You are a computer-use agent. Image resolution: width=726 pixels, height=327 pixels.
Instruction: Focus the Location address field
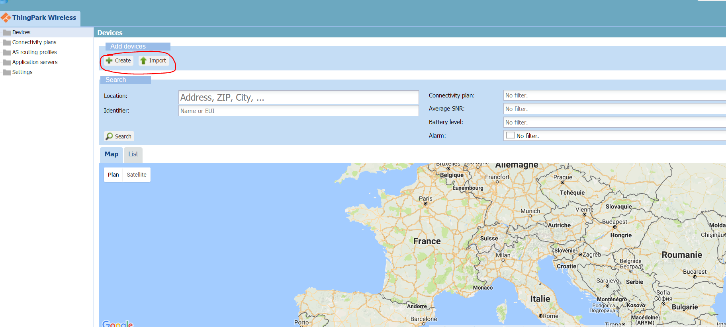pos(299,97)
